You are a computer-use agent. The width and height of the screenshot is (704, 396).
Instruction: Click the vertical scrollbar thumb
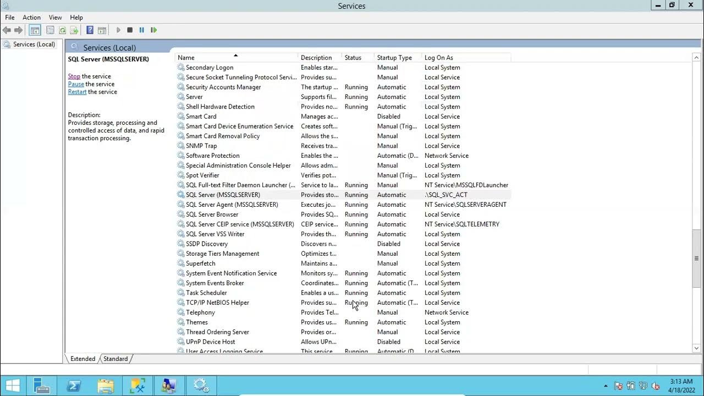pyautogui.click(x=696, y=258)
